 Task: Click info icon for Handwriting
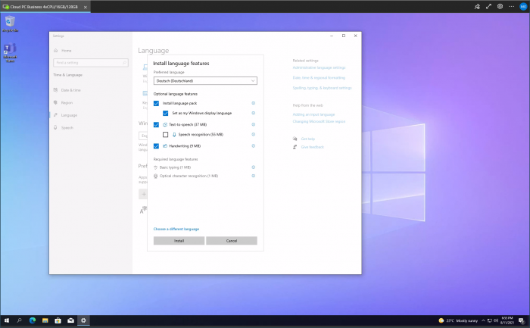pos(253,145)
